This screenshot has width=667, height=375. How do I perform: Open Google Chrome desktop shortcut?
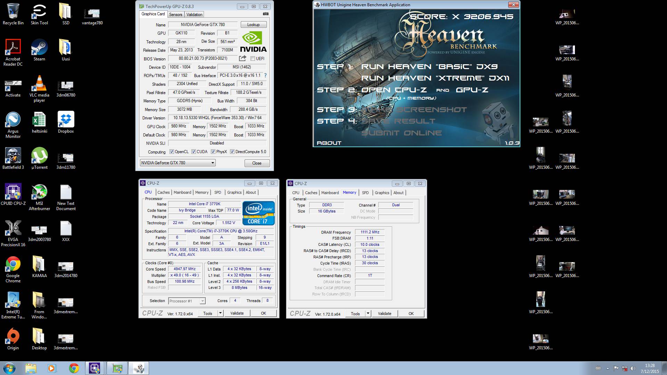tap(13, 269)
